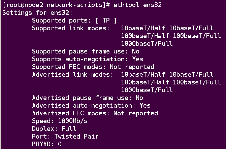Viewport: 226px width, 149px height.
Task: Click the 'Settings for ens32:' line
Action: pos(37,13)
